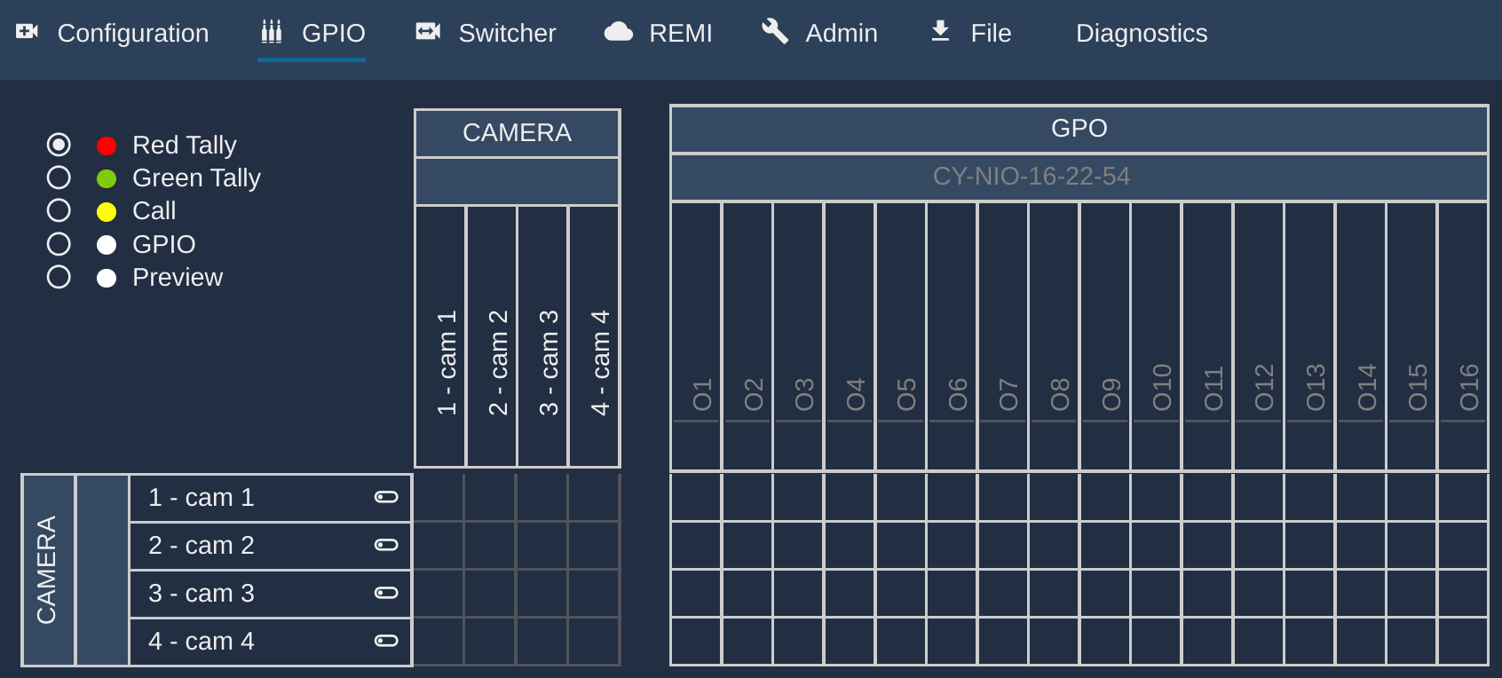Toggle the cam 3 row cell under O5

[x=901, y=593]
